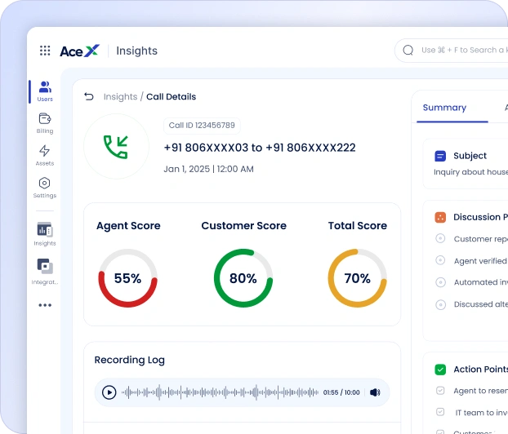Image resolution: width=508 pixels, height=434 pixels.
Task: Click the Insights breadcrumb link
Action: pos(120,97)
